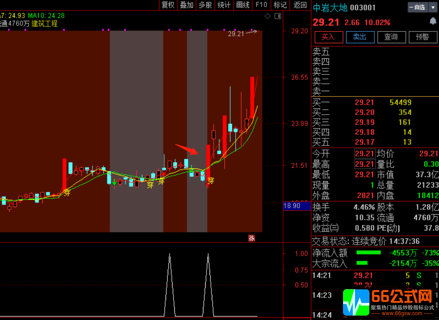Click the 净流入额 amount -4553万

403,253
